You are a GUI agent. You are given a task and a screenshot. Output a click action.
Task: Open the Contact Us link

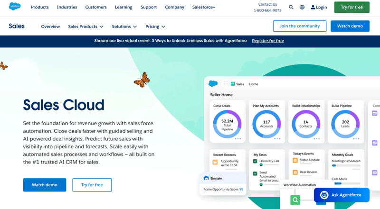point(267,4)
